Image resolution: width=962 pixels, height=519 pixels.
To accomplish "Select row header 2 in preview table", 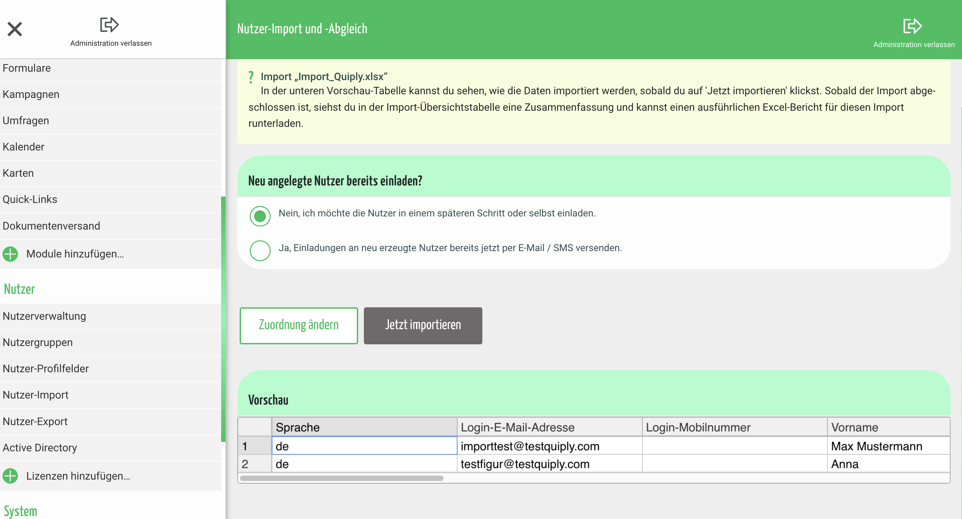I will pos(255,464).
